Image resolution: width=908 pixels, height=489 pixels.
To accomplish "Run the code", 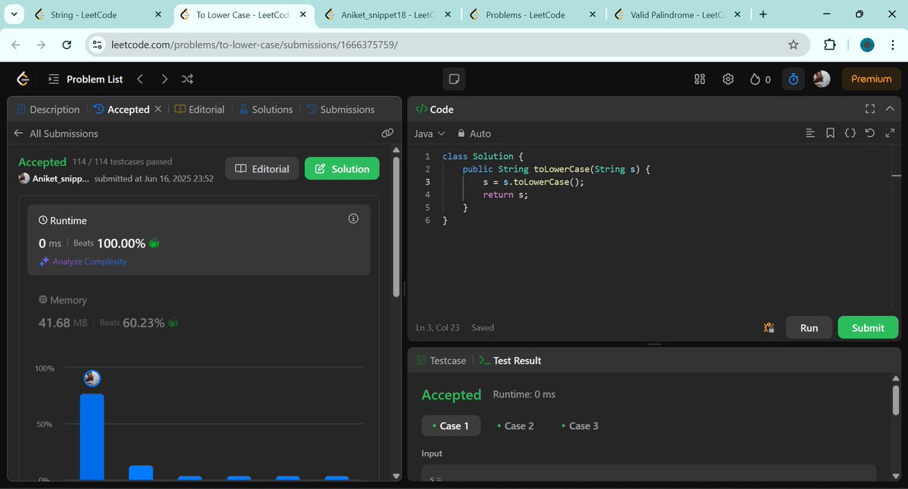I will point(809,327).
